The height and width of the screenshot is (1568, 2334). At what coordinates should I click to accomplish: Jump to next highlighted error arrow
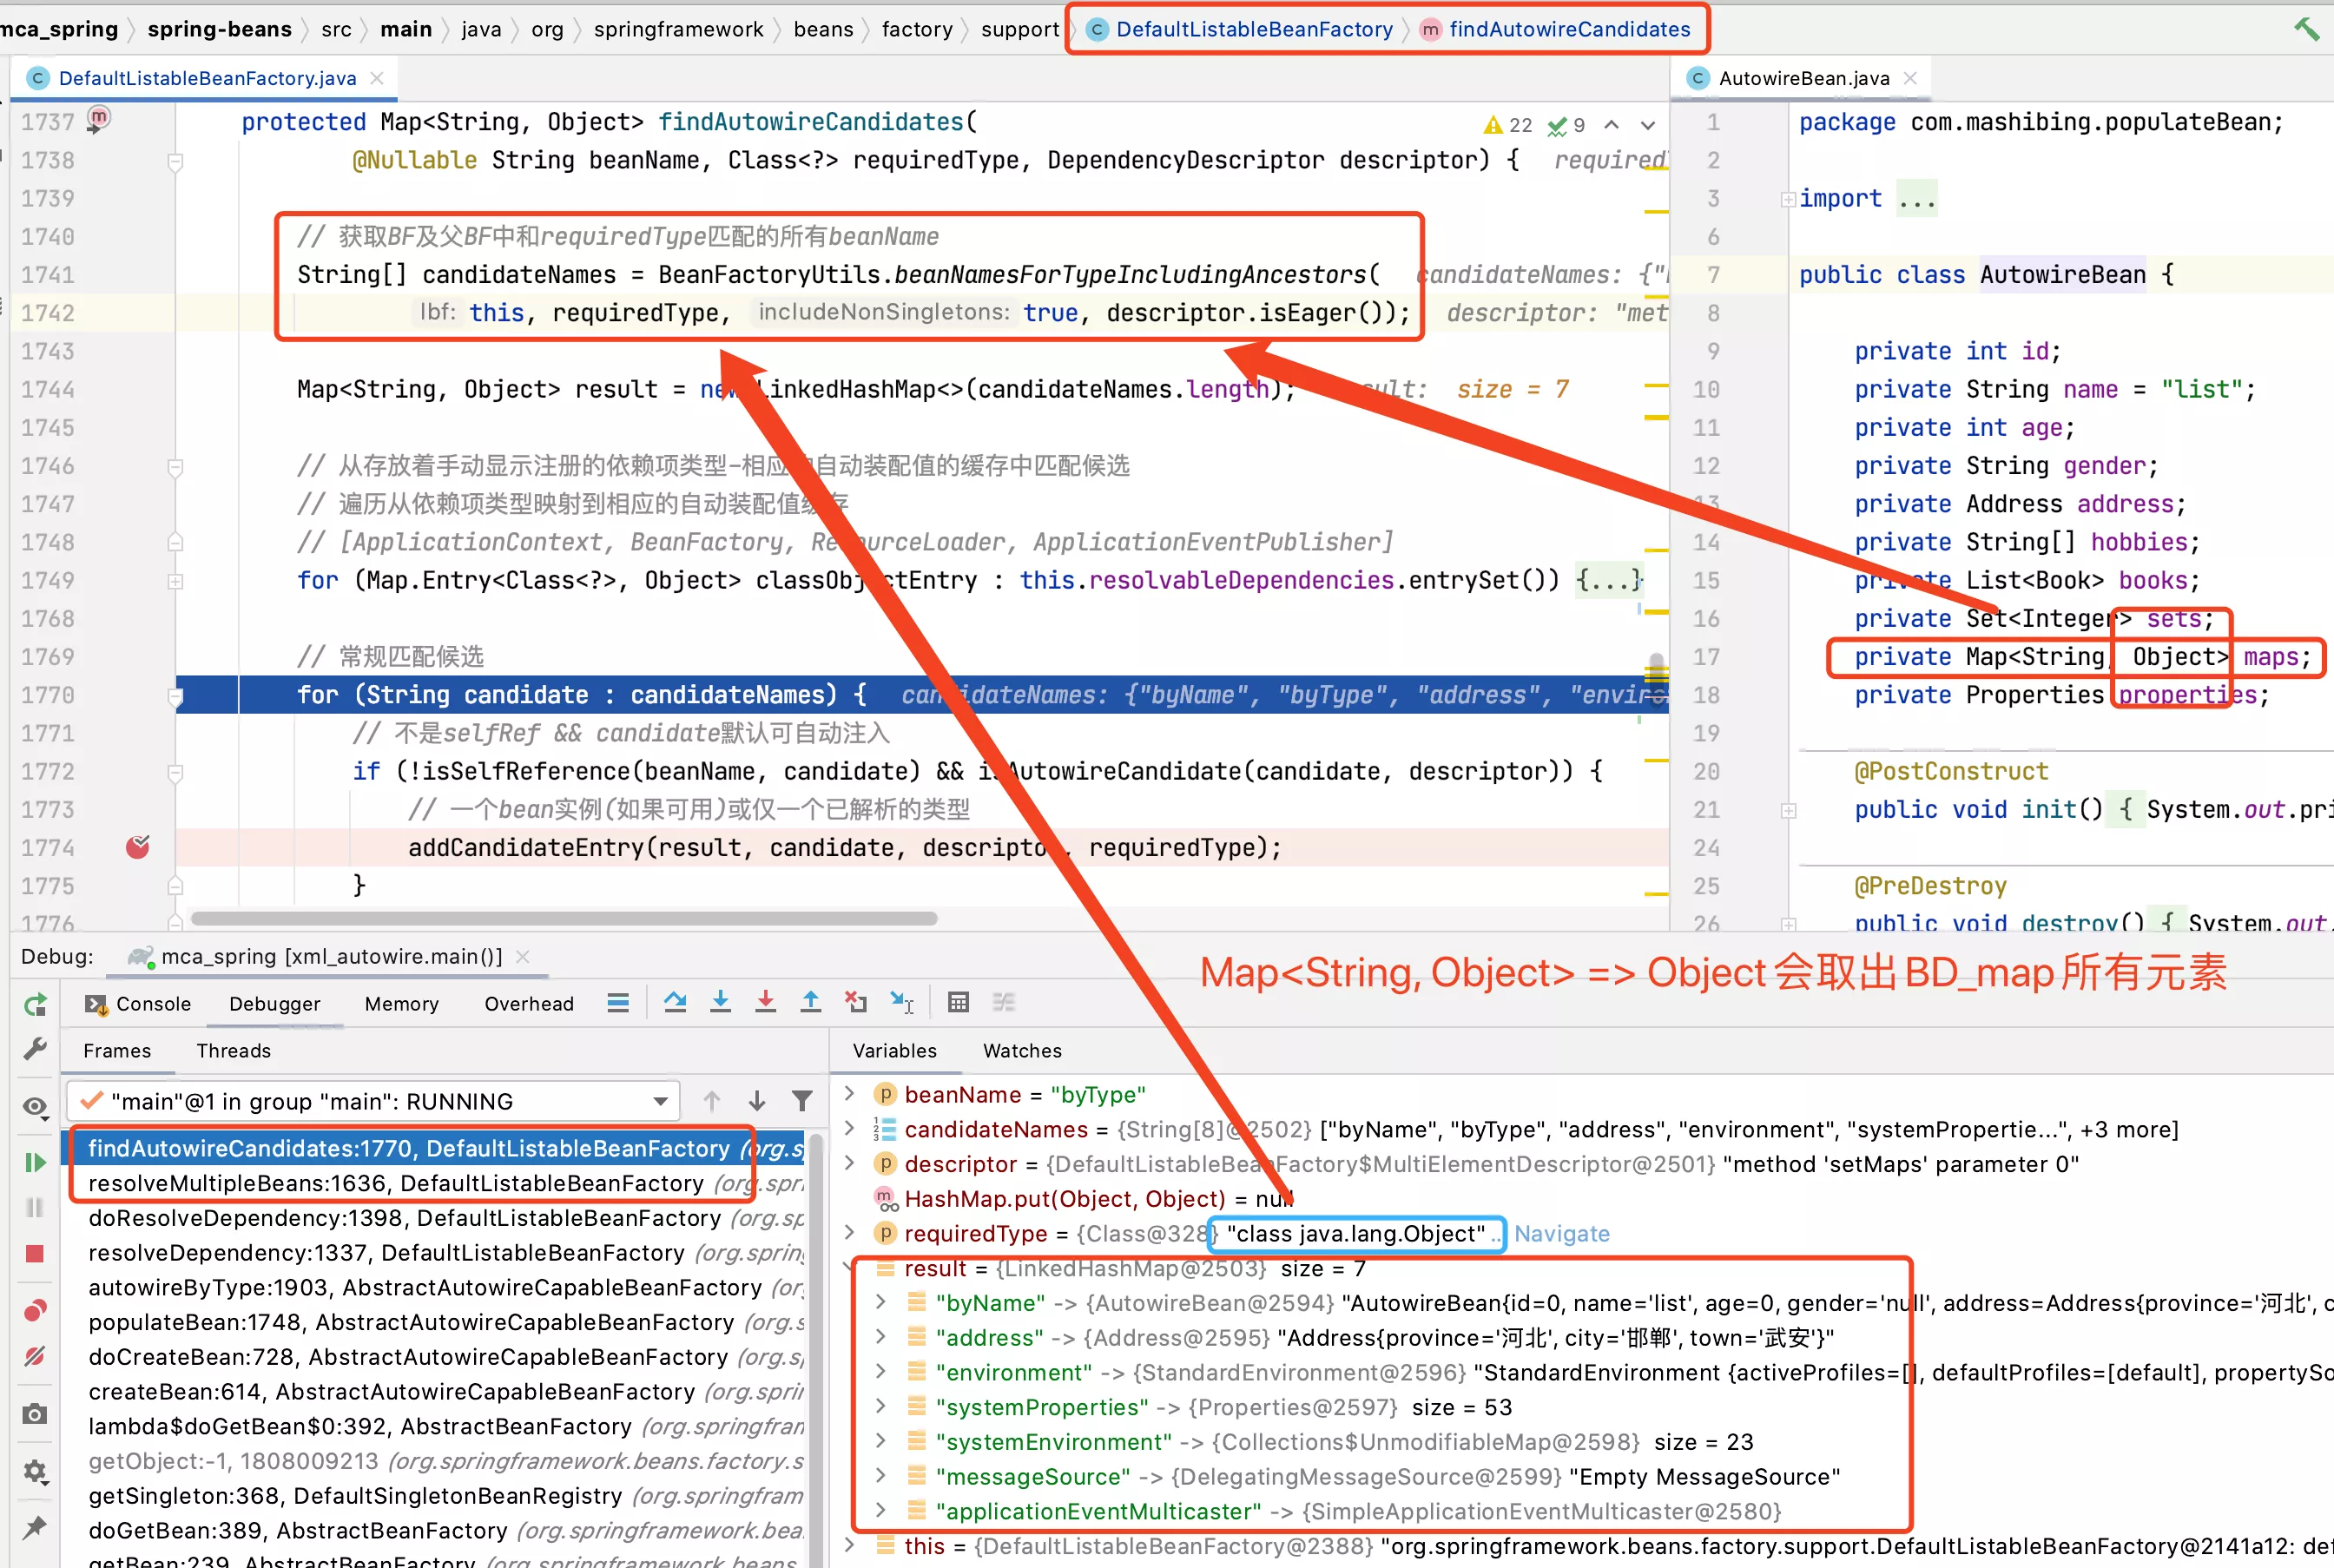pyautogui.click(x=1648, y=125)
